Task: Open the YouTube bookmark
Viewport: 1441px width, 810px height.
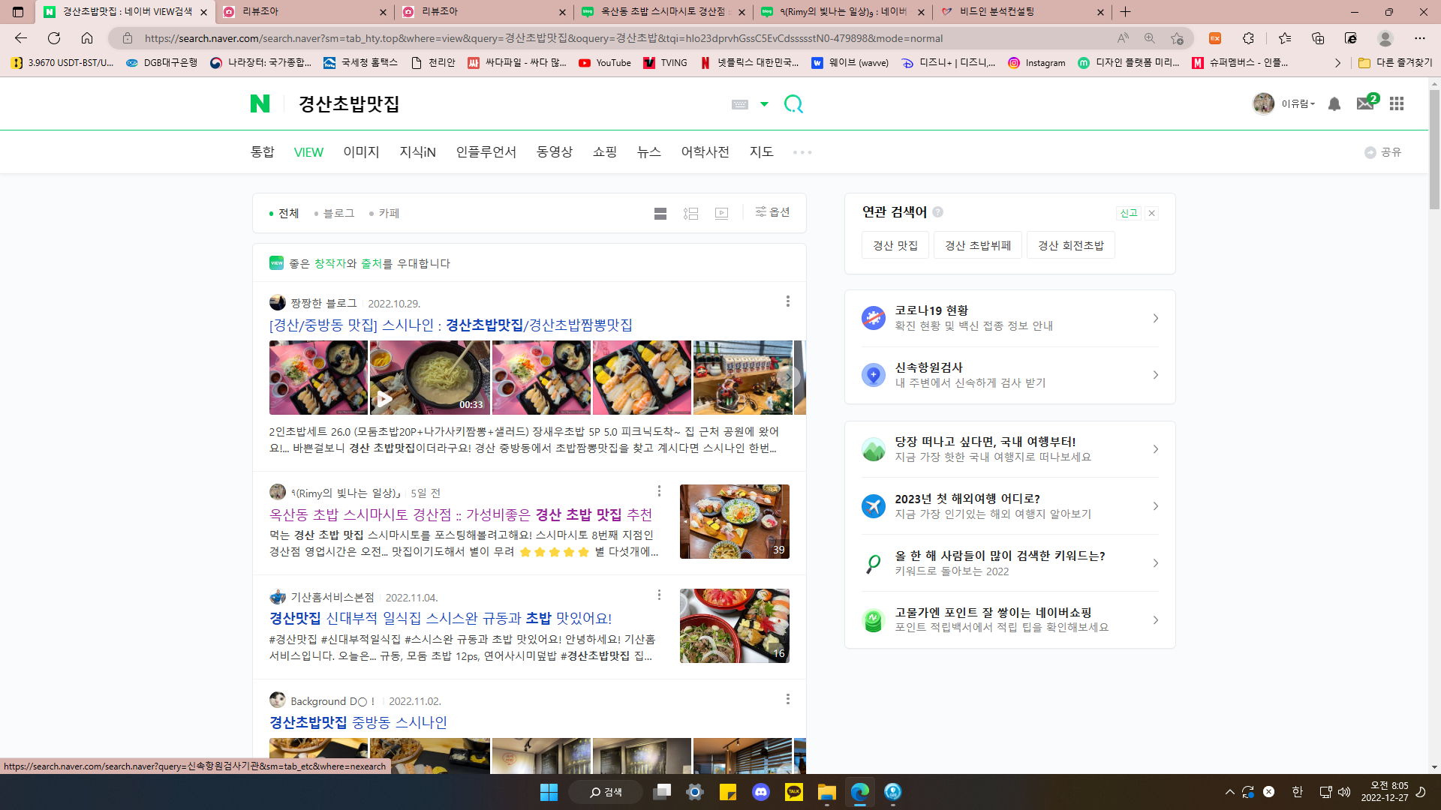Action: pos(605,63)
